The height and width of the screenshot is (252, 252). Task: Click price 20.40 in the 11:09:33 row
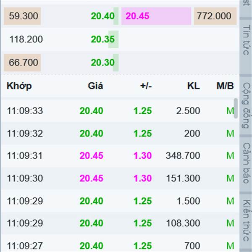(x=91, y=111)
